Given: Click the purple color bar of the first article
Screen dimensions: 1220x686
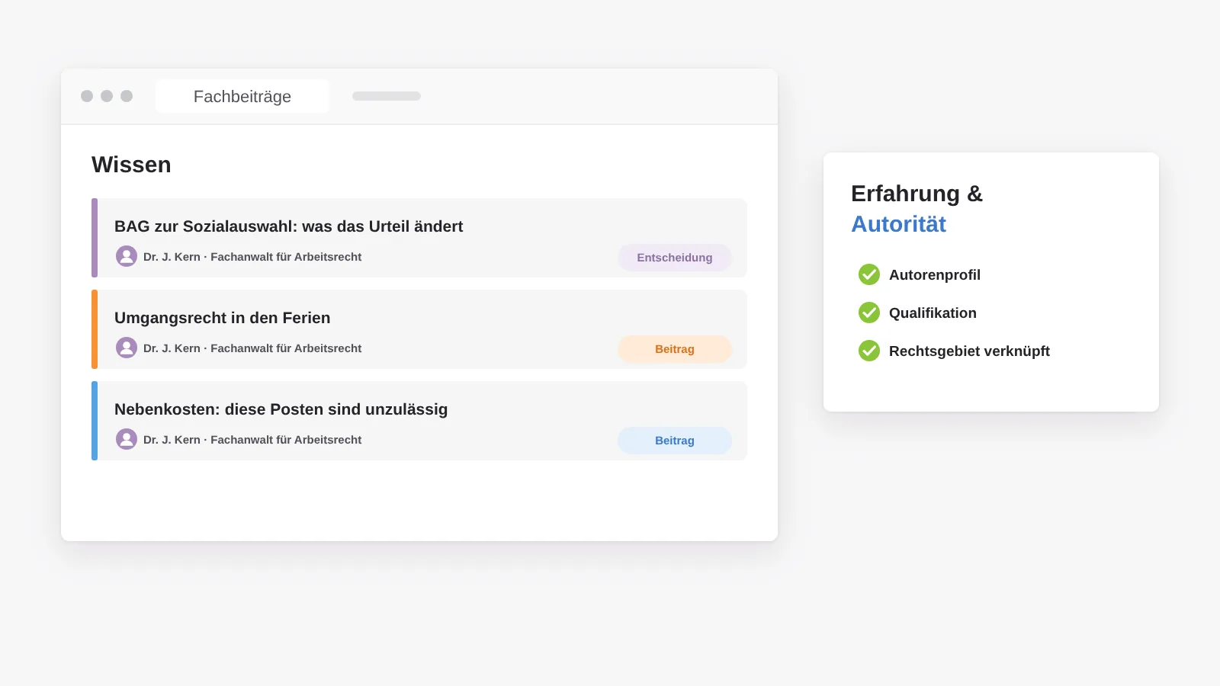Looking at the screenshot, I should [95, 238].
